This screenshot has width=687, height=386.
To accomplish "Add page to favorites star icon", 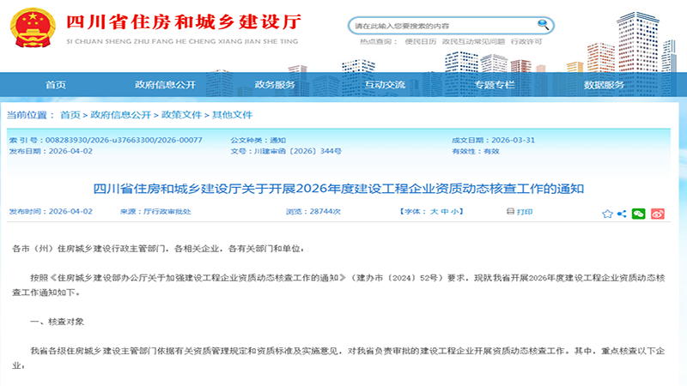I will tap(607, 214).
